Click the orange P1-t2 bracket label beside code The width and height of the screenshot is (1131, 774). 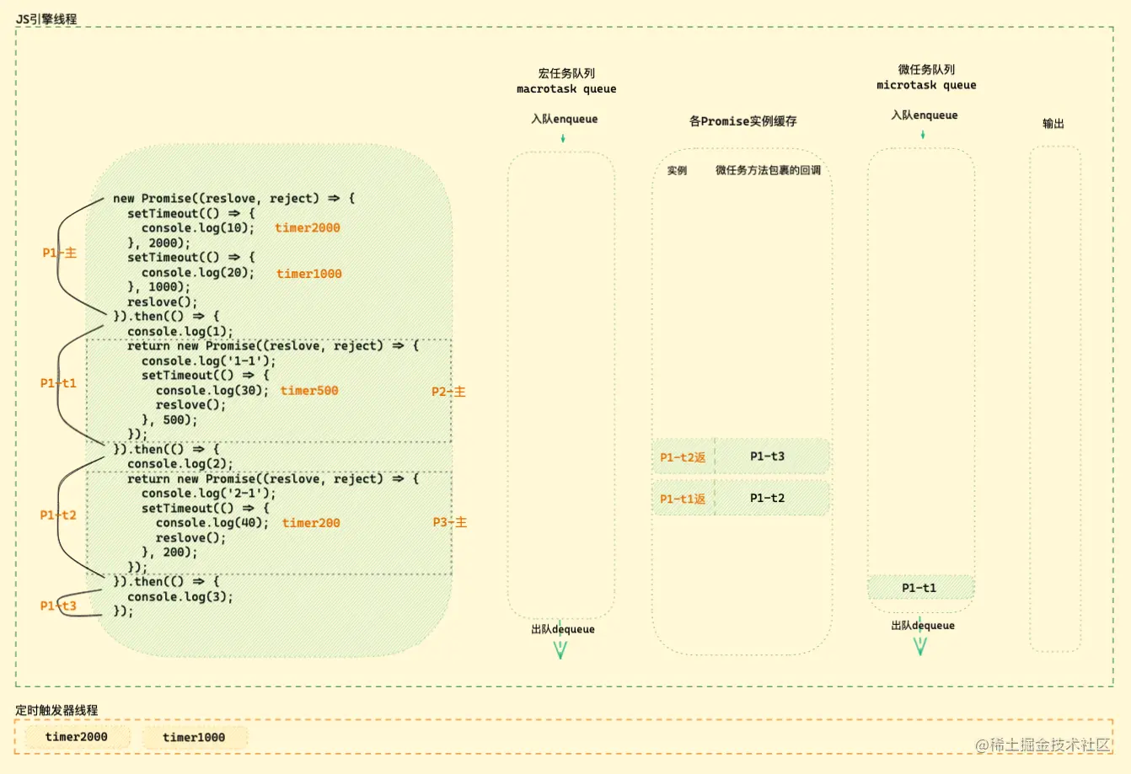point(58,515)
